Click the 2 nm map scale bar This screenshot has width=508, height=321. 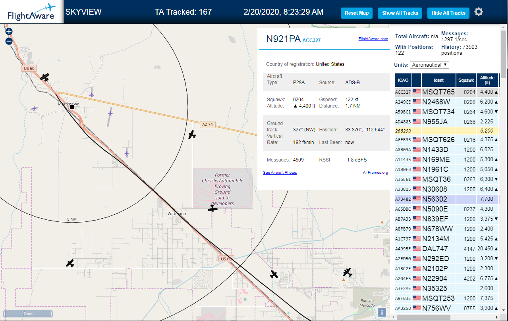pos(28,313)
